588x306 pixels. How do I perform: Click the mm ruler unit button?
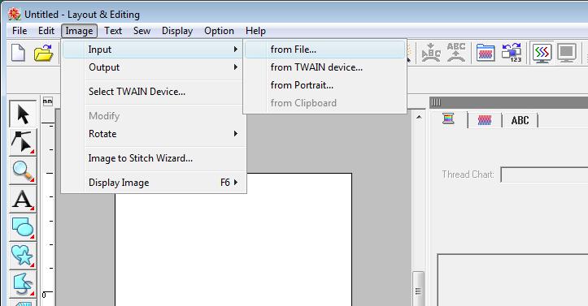coord(48,101)
